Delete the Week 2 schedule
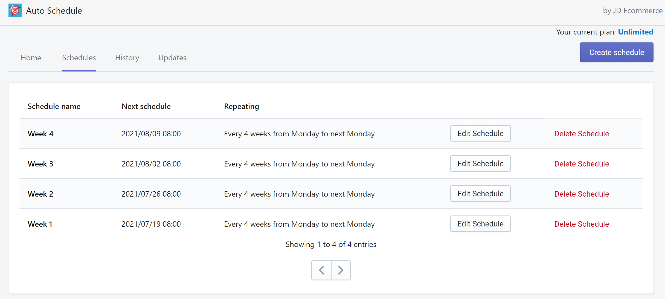This screenshot has width=665, height=299. coord(582,194)
